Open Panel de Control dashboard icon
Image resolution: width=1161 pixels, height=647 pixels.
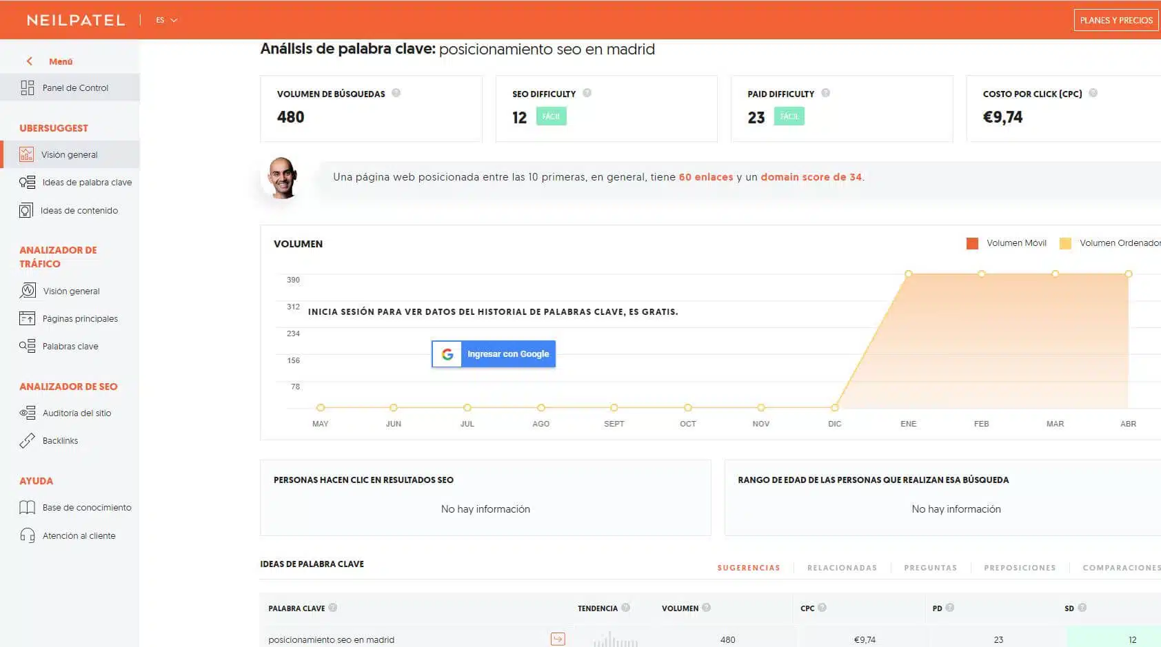[27, 88]
